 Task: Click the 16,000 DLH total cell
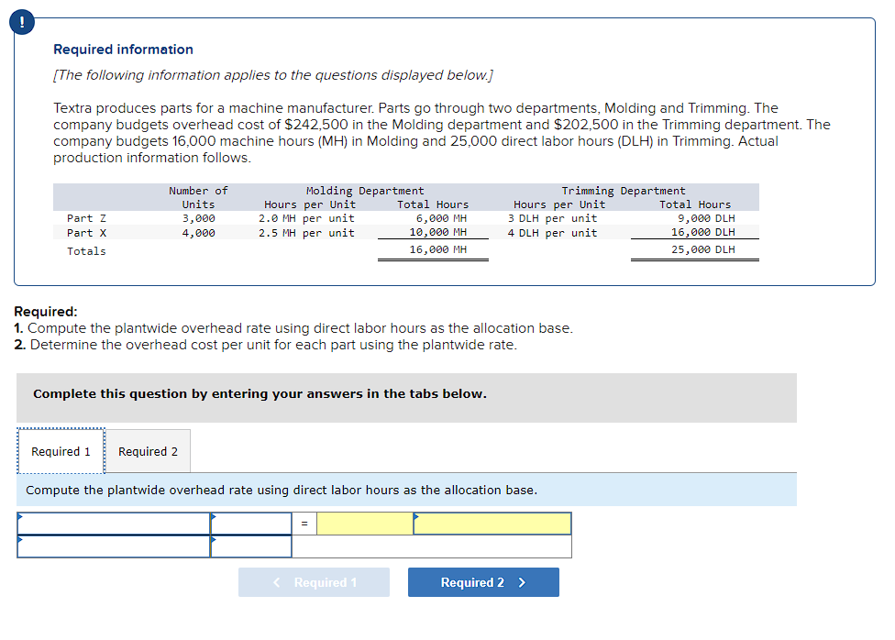pyautogui.click(x=703, y=232)
